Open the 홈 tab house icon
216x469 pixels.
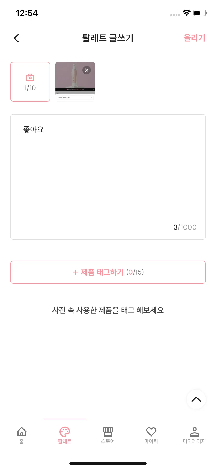pyautogui.click(x=22, y=435)
